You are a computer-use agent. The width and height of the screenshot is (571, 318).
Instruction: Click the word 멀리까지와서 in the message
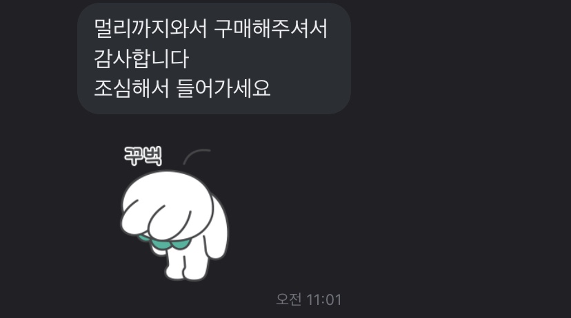[150, 28]
